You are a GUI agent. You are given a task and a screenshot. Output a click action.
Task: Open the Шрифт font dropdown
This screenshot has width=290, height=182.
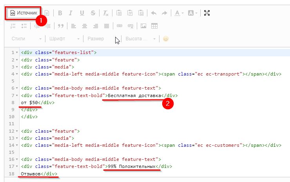[x=65, y=39]
